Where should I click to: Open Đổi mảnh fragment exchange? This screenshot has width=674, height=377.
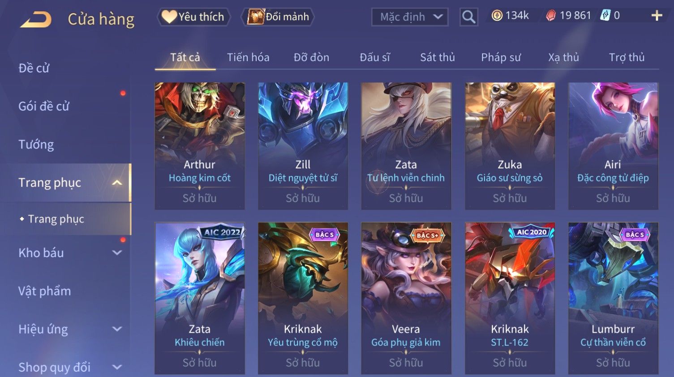[x=278, y=17]
